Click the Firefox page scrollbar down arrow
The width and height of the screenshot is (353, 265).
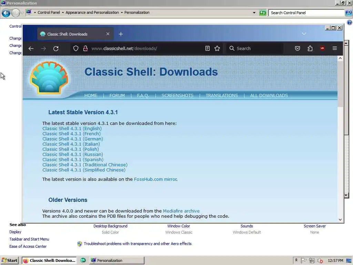click(340, 220)
